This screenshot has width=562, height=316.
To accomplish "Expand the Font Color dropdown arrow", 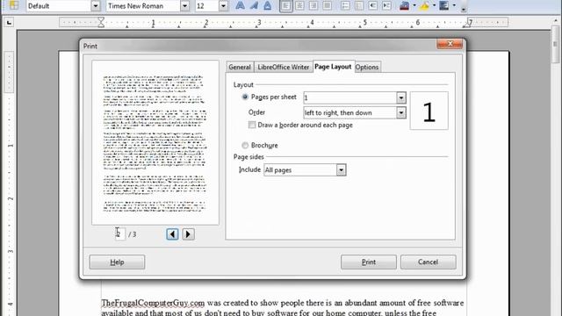I will [x=414, y=6].
